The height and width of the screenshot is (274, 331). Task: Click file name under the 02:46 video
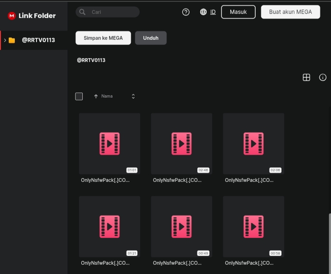click(x=177, y=180)
